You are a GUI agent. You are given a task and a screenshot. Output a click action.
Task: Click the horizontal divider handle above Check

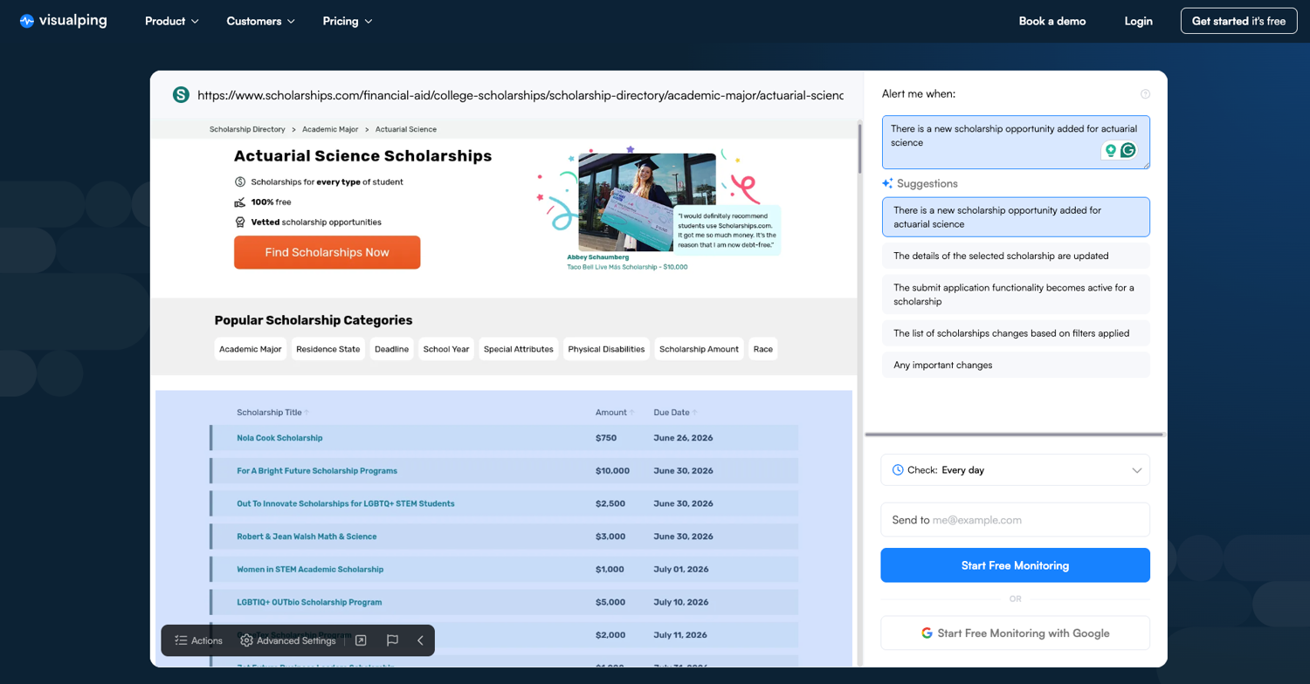click(x=1016, y=434)
